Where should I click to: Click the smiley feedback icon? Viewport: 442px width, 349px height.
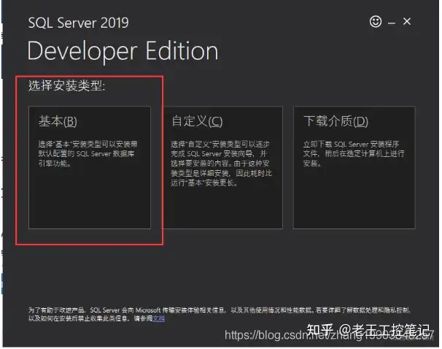tap(376, 21)
